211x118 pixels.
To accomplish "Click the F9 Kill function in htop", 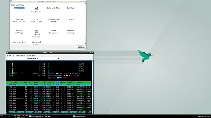I will click(x=81, y=112).
